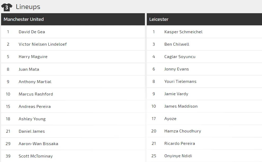Screen dimensions: 262x162
Task: Click on Harry Maguire's name
Action: click(33, 57)
